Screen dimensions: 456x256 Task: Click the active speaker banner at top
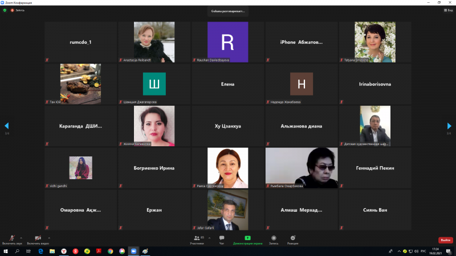228,11
